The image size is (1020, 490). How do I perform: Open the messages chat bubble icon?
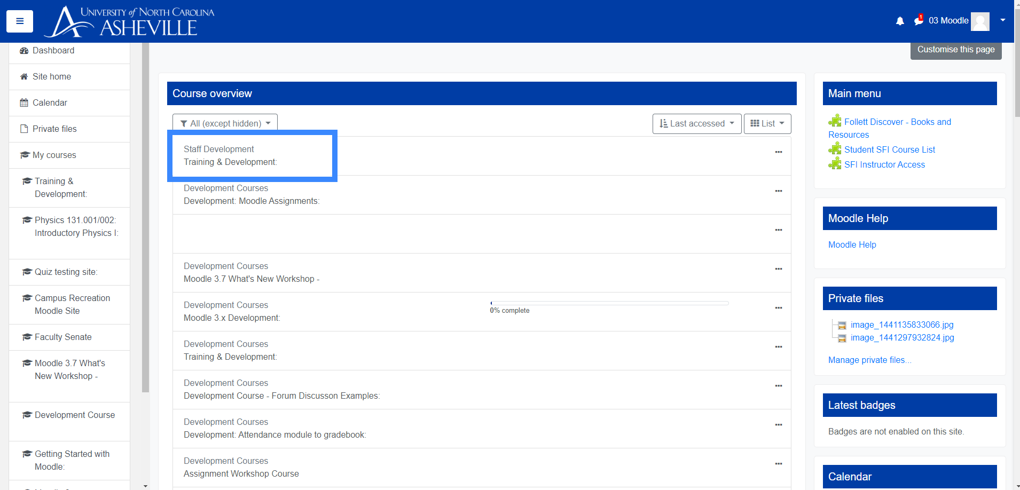click(x=919, y=21)
